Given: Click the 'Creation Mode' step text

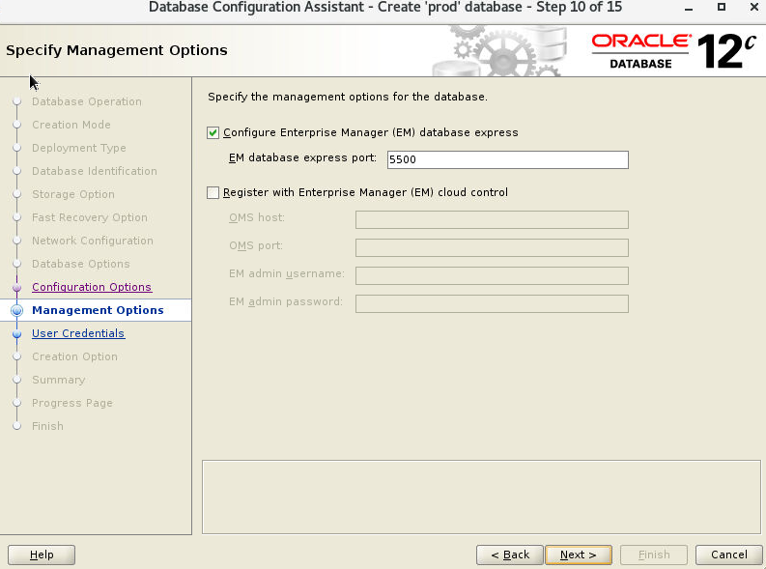Looking at the screenshot, I should point(71,125).
